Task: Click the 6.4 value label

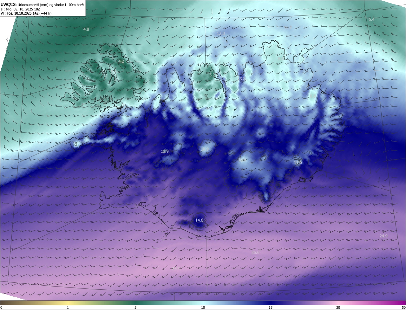Action: 371,20
